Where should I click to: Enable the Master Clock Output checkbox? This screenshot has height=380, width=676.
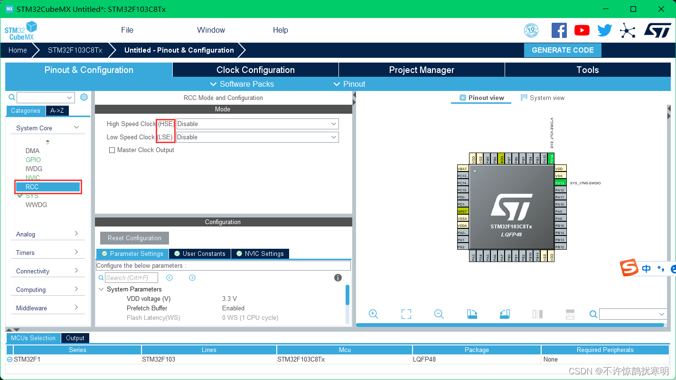(112, 150)
